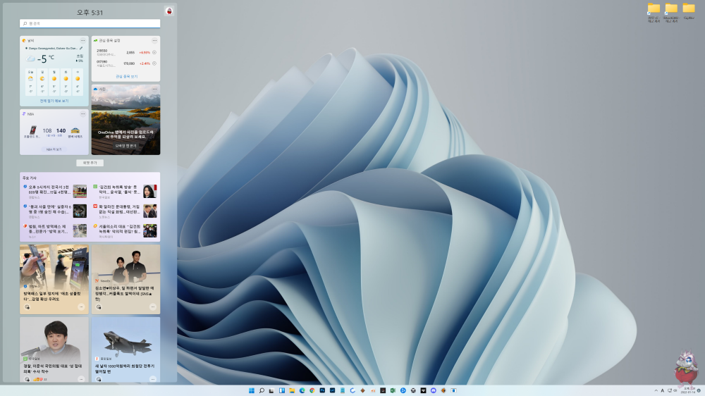Open today's forecast tile in weather widget
Image resolution: width=705 pixels, height=396 pixels.
pyautogui.click(x=30, y=81)
